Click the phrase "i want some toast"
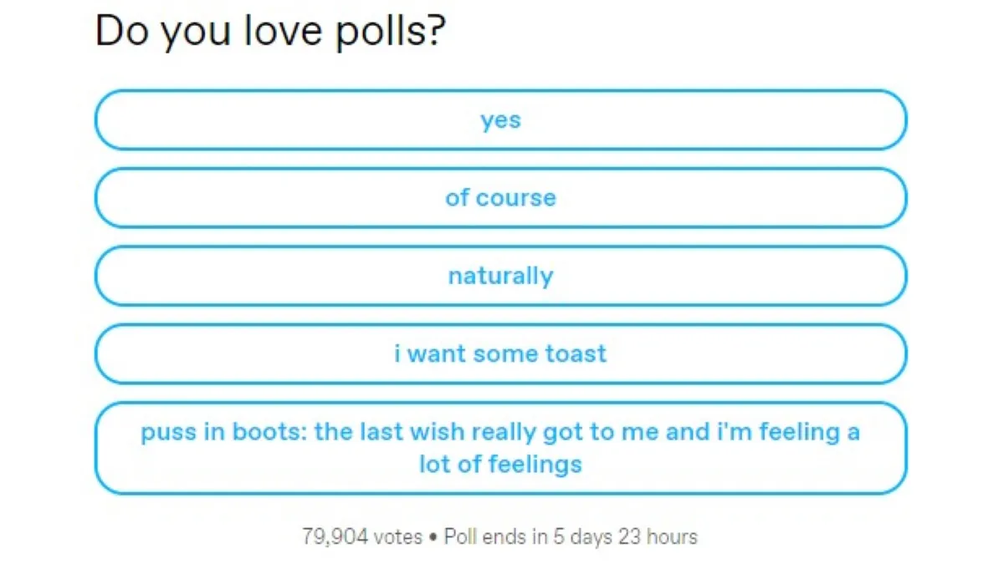Viewport: 1004px width, 564px height. click(500, 354)
